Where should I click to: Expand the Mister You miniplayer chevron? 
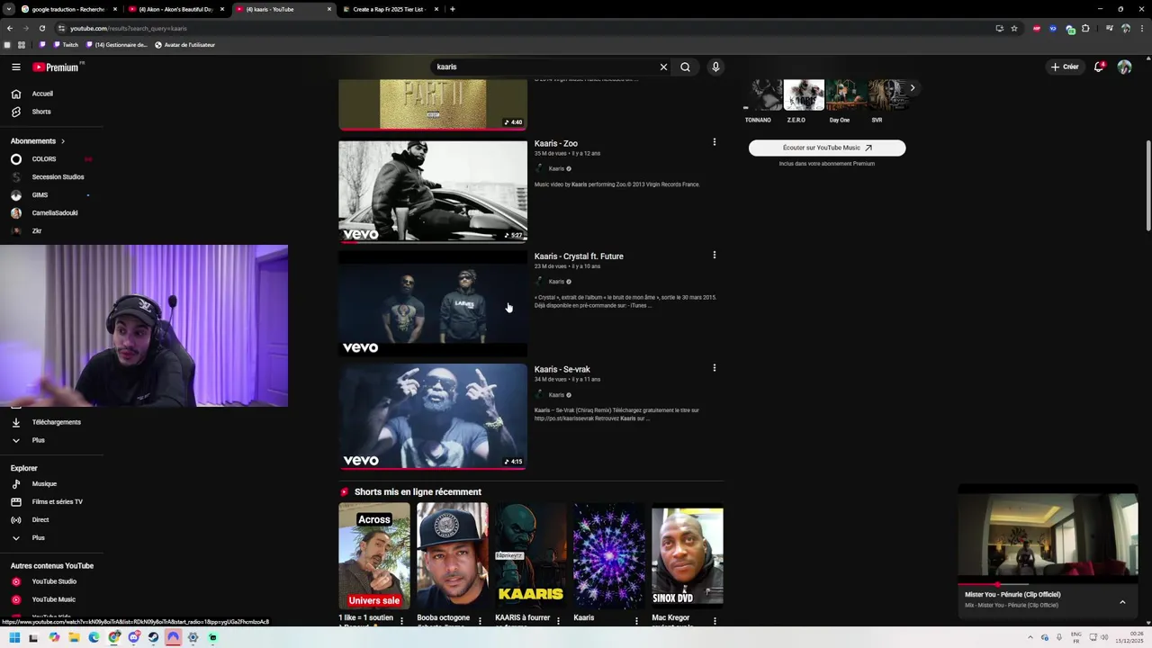(x=1122, y=601)
